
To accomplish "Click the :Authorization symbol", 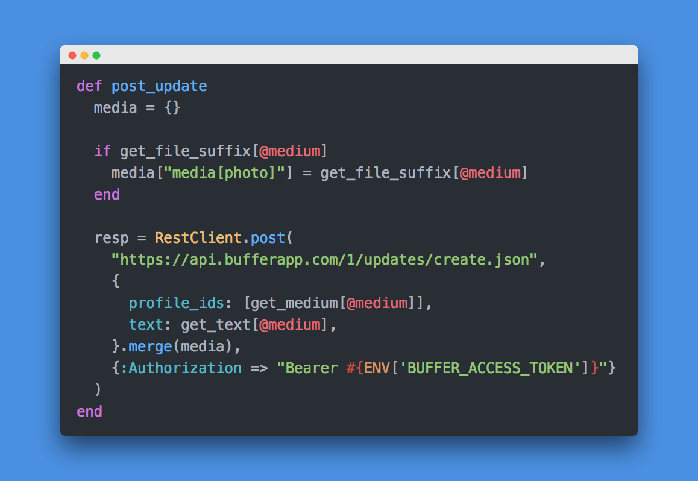I will [x=181, y=368].
